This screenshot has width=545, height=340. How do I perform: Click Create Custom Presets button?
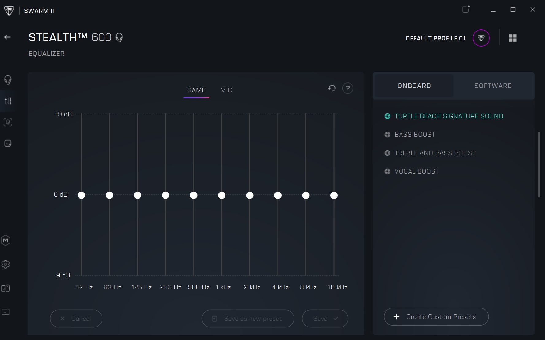click(436, 317)
